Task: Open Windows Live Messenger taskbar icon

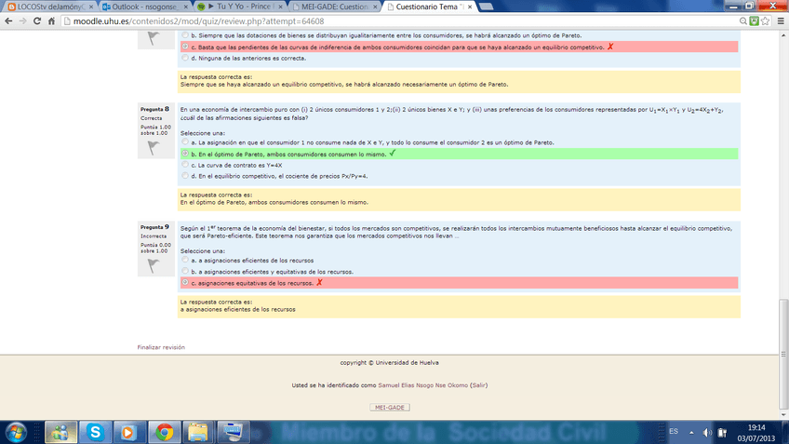Action: [60, 433]
